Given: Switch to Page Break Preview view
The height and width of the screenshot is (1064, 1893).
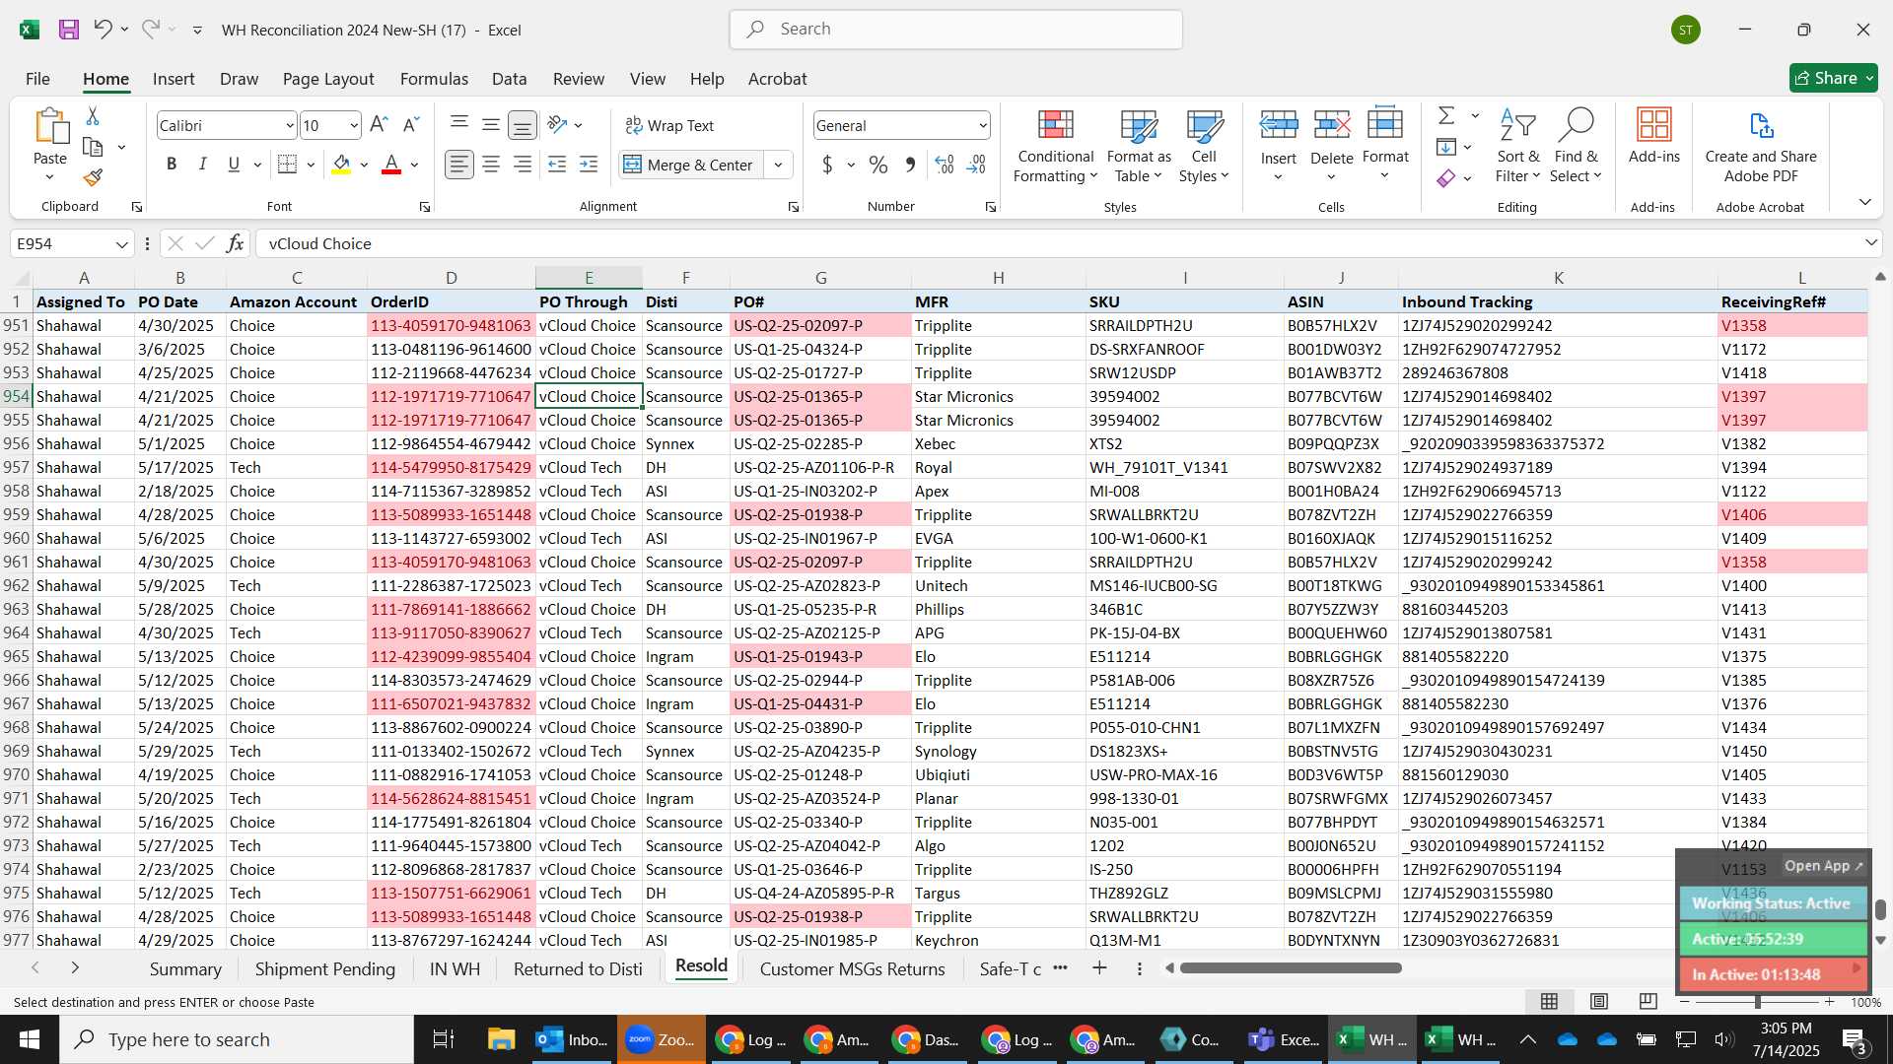Looking at the screenshot, I should click(1648, 1002).
